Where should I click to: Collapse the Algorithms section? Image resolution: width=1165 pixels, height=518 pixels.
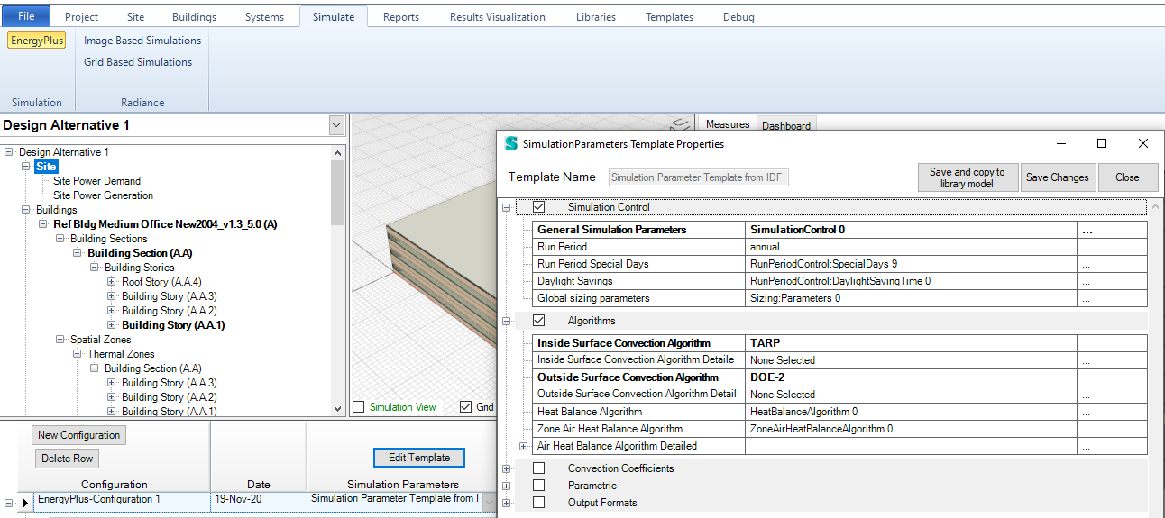point(507,321)
